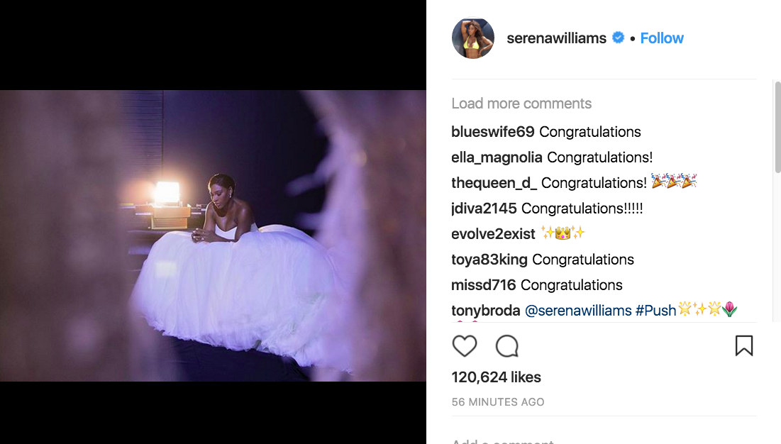This screenshot has height=444, width=781.
Task: Open evolve2exist user profile
Action: (x=493, y=234)
